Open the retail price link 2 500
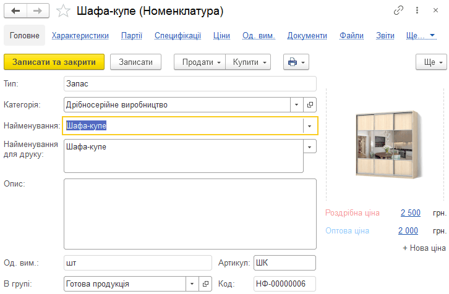This screenshot has width=449, height=294. (410, 212)
